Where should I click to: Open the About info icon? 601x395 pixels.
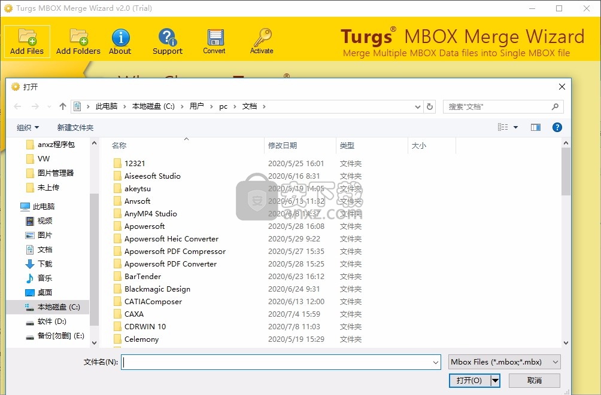pos(120,41)
